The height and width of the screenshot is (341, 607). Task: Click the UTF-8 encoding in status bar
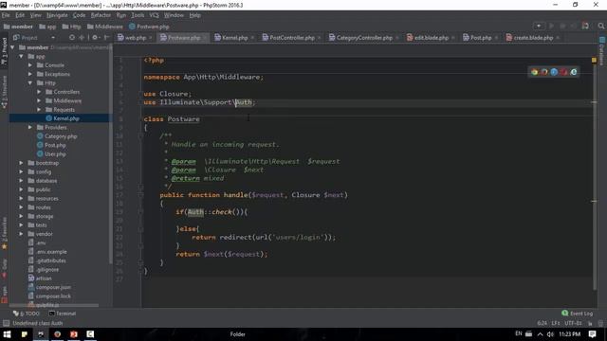coord(573,323)
